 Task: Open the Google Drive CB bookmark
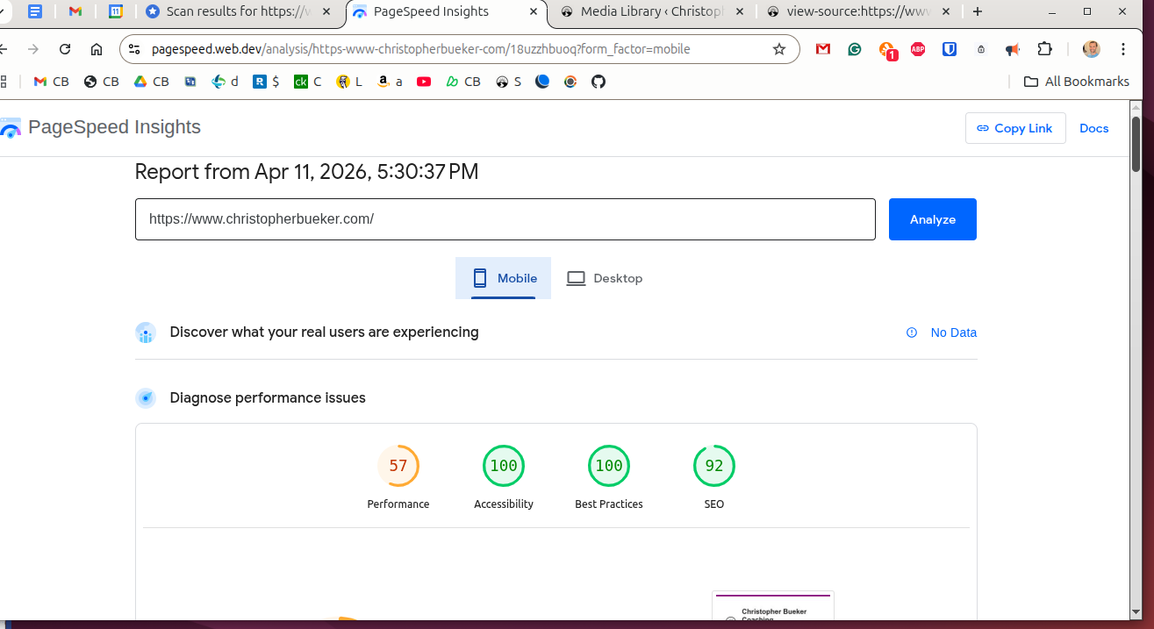coord(151,82)
